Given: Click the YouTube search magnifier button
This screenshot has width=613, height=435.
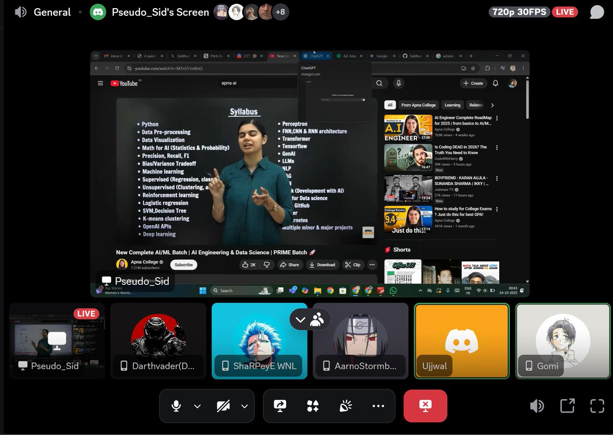Looking at the screenshot, I should tap(379, 83).
